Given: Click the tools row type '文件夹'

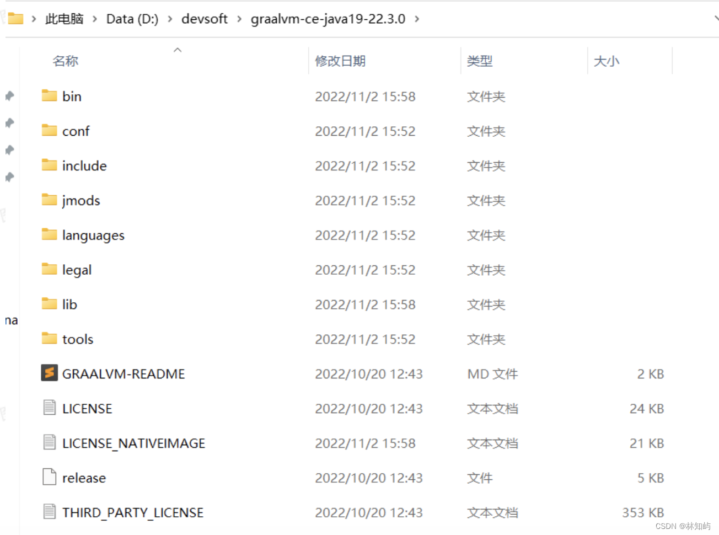Looking at the screenshot, I should click(486, 339).
